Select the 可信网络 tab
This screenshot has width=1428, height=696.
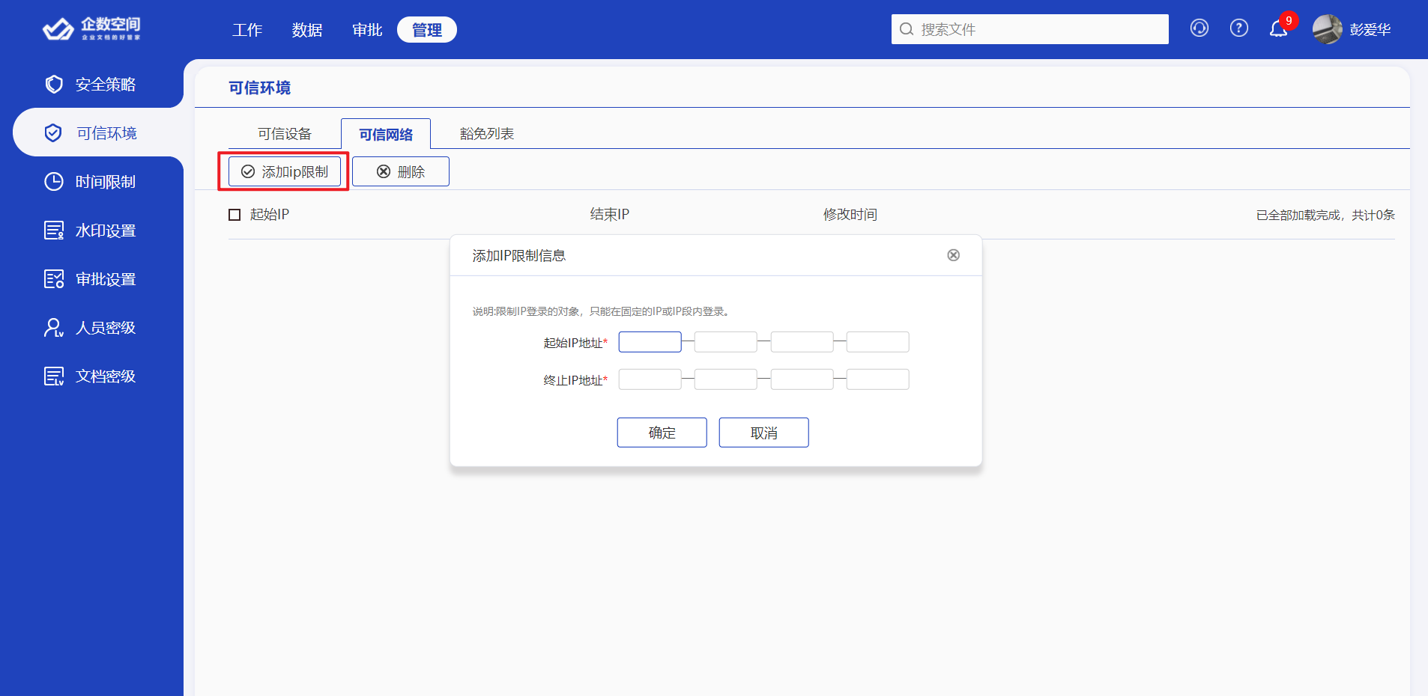(x=386, y=134)
